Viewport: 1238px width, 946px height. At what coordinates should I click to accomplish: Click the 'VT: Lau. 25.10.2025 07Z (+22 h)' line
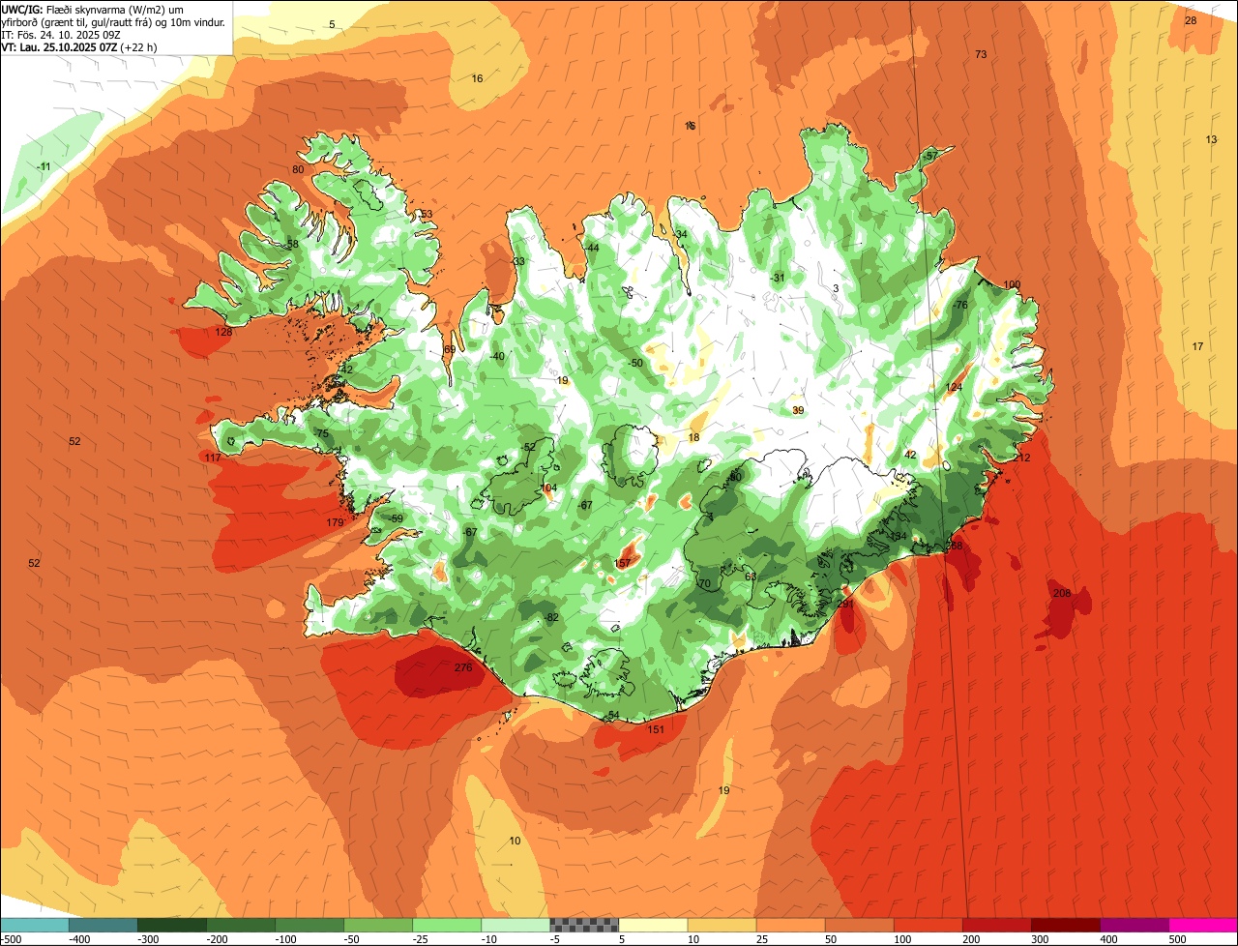pos(80,46)
